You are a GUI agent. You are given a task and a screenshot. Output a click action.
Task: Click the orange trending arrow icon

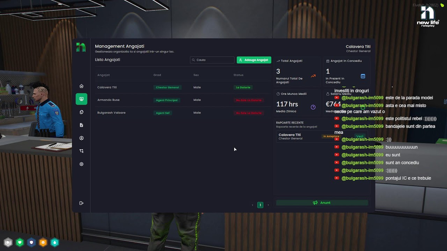click(313, 76)
